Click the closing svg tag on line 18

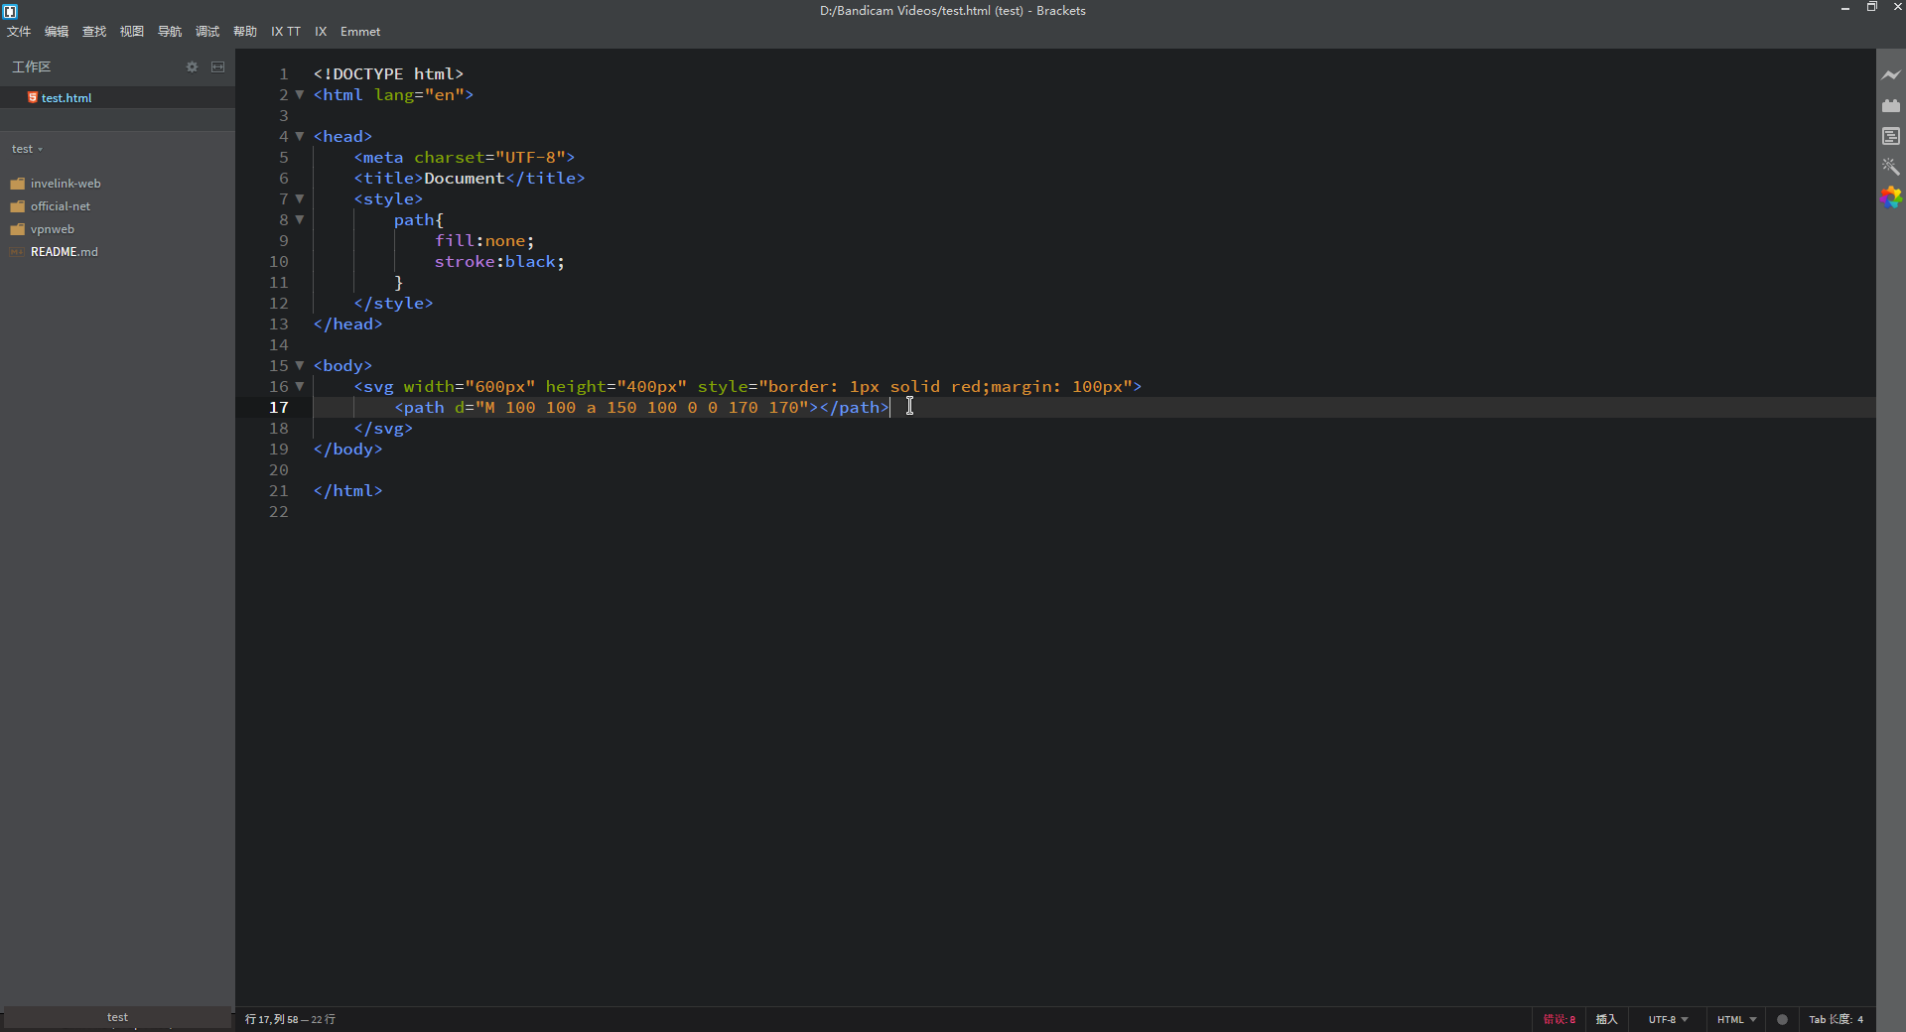383,428
